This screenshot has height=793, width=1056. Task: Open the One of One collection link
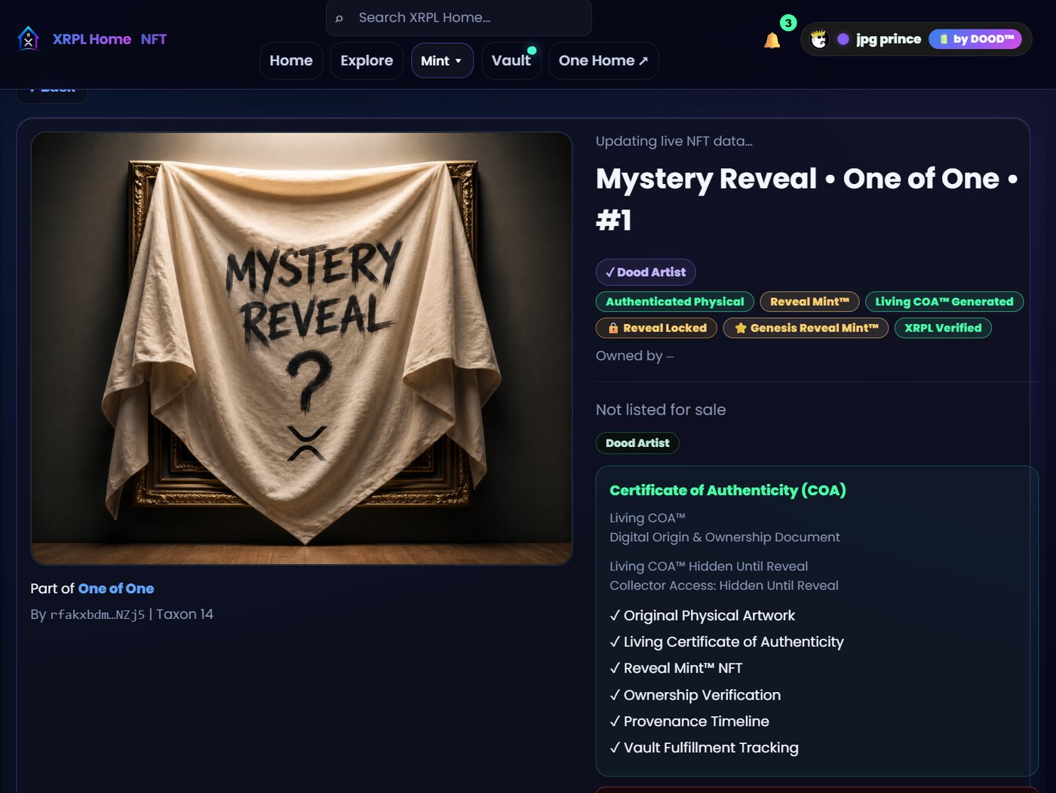[116, 589]
